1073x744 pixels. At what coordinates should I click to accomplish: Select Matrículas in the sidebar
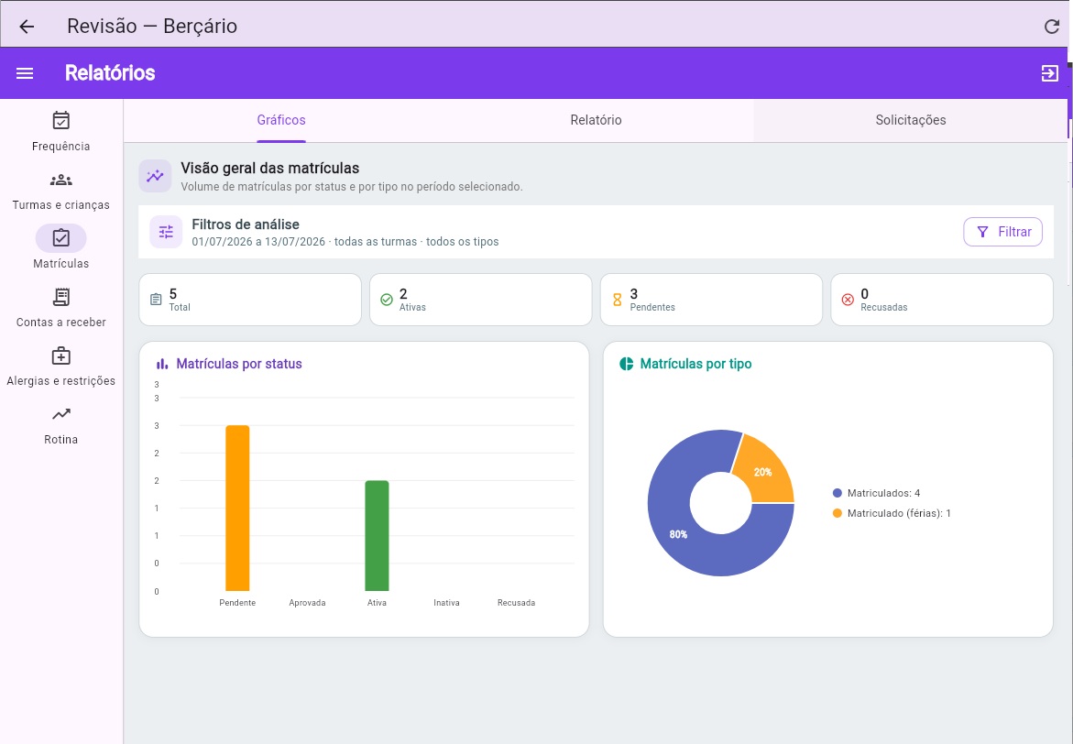(x=60, y=248)
